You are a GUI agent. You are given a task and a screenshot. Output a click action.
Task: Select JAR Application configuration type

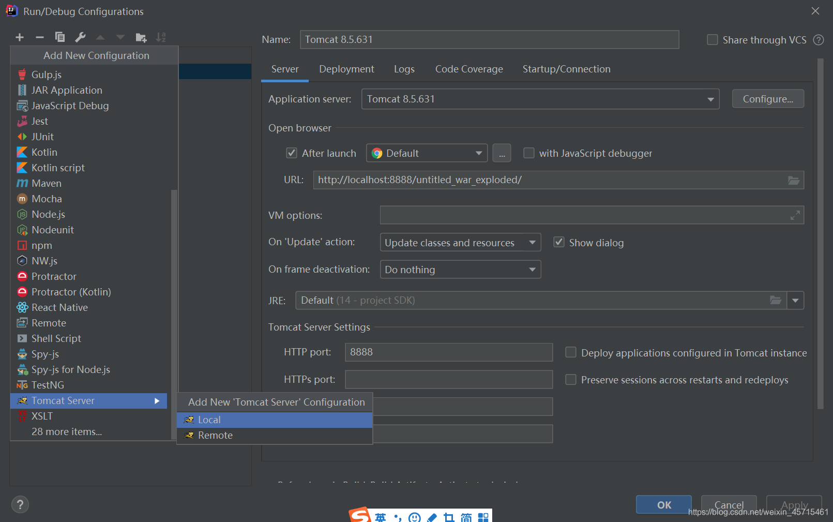(89, 90)
